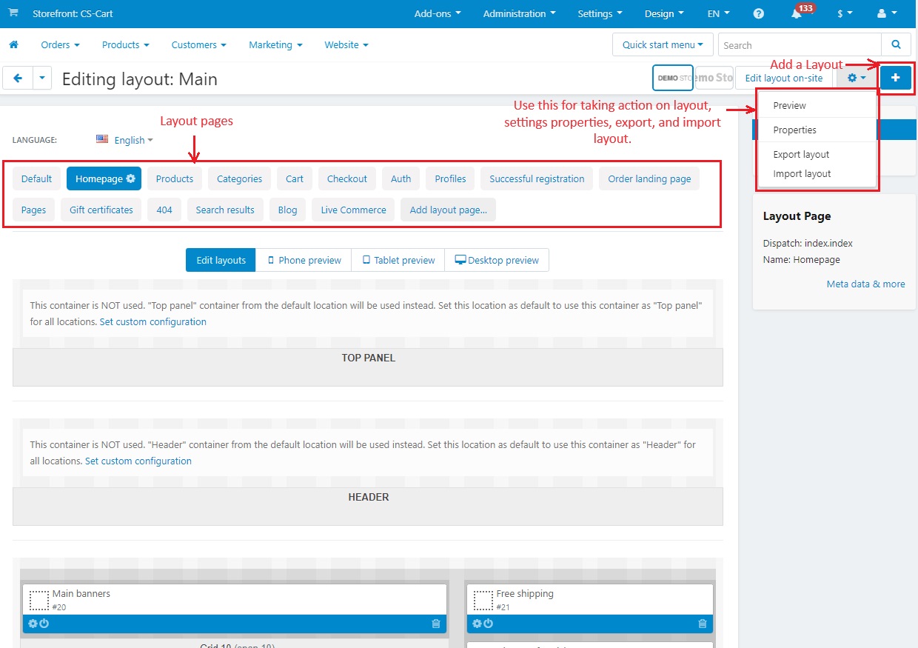Screen dimensions: 918x648
Task: Delete the Main banners block
Action: click(x=436, y=624)
